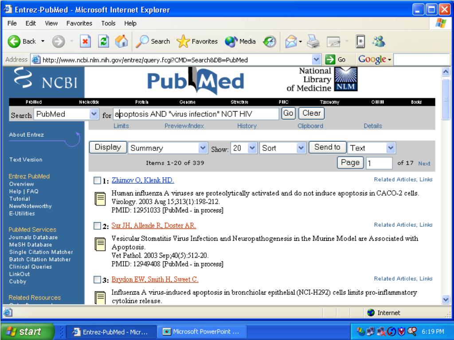Switch to the Clipboard tab
Viewport: 454px width, 340px height.
310,126
